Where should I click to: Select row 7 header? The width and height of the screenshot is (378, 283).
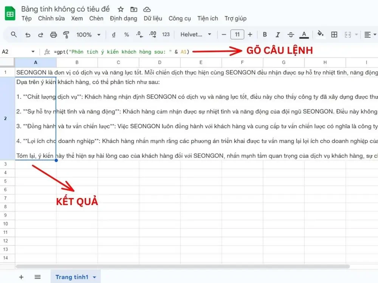pos(6,198)
